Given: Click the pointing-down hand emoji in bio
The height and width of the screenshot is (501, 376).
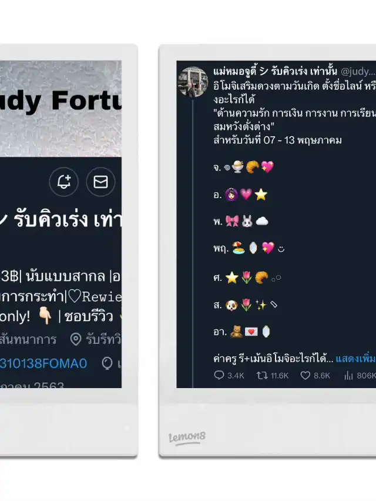Looking at the screenshot, I should (45, 316).
